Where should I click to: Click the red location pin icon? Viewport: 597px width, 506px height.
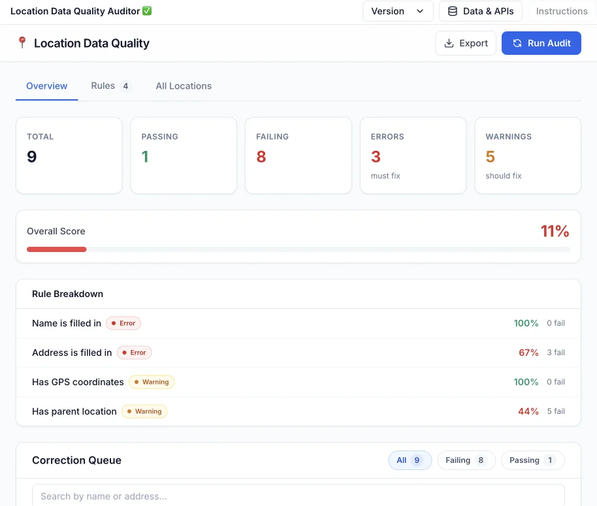click(22, 42)
